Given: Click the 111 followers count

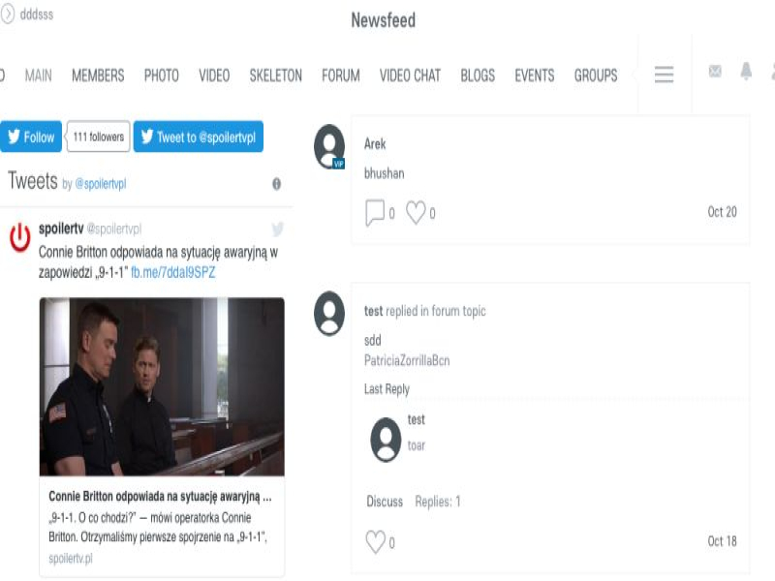Looking at the screenshot, I should [99, 137].
